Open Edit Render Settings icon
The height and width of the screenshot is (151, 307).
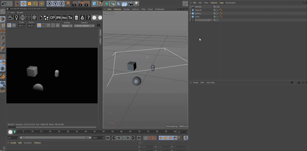[87, 3]
